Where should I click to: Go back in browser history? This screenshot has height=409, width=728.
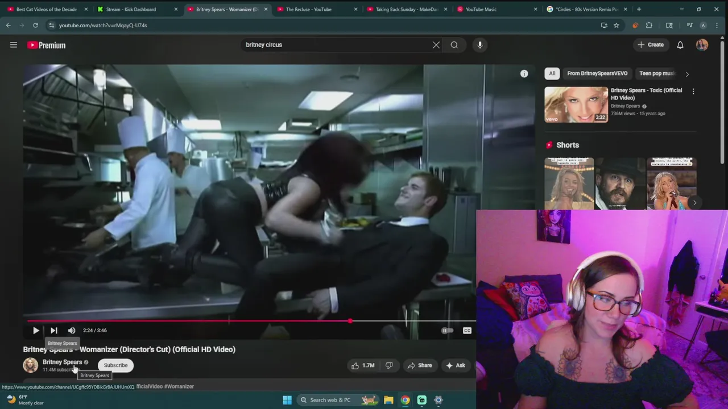pyautogui.click(x=9, y=25)
